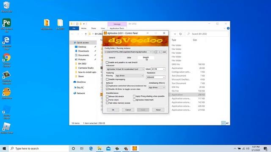Click the Windows Start button
This screenshot has height=152, width=271.
(x=4, y=148)
